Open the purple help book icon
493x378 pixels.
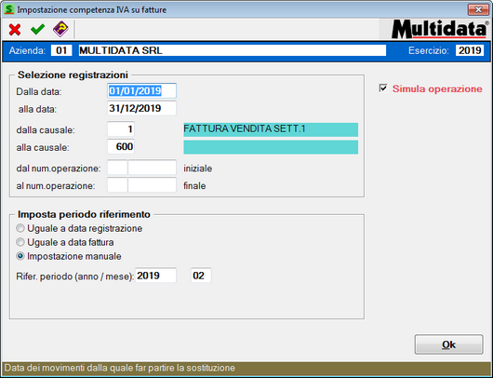point(60,29)
